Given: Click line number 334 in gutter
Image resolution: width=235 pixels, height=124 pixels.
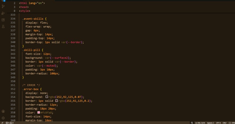Looking at the screenshot, I should click(x=13, y=19).
